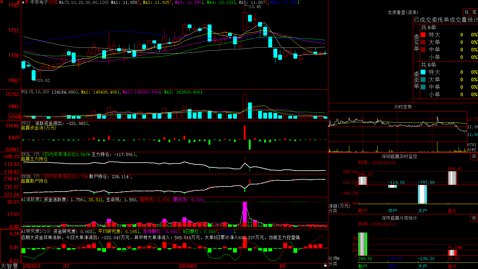Click the red 特大 buy order swatch

pos(423,35)
